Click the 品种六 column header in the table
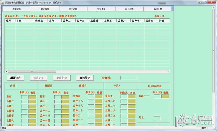This screenshot has height=131, width=217. coord(124,21)
